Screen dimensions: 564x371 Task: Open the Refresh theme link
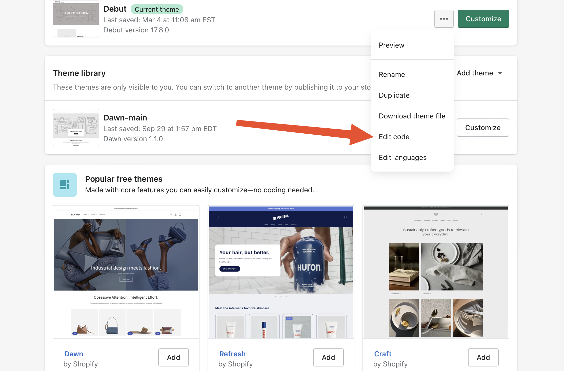232,354
